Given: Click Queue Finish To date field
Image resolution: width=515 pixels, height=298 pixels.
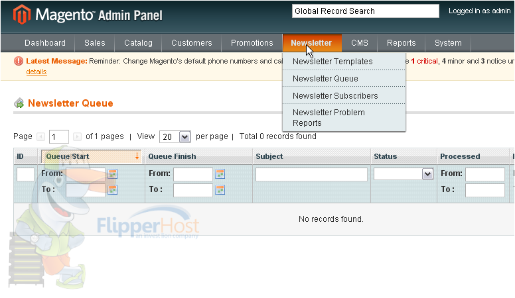Looking at the screenshot, I should [193, 190].
